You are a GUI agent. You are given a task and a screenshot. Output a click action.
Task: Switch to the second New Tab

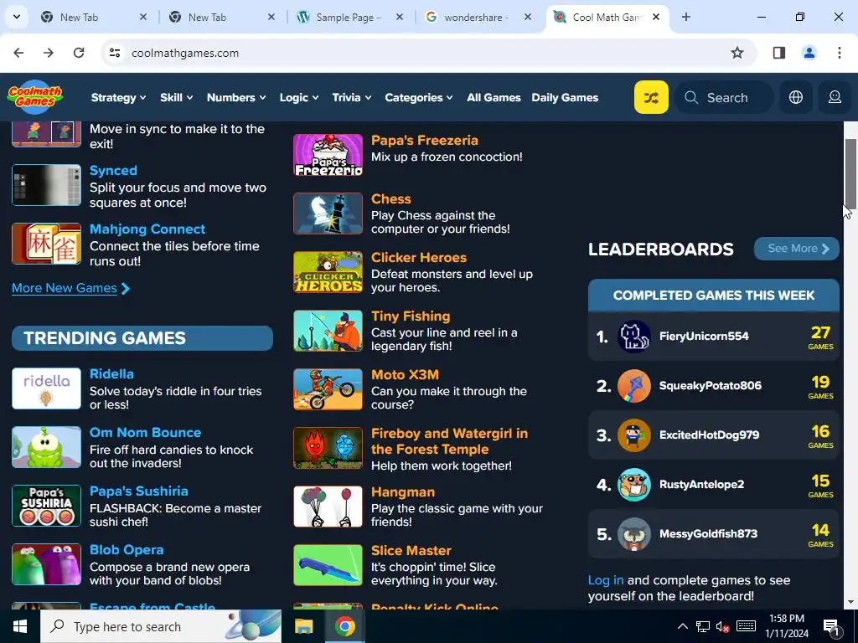[x=220, y=17]
